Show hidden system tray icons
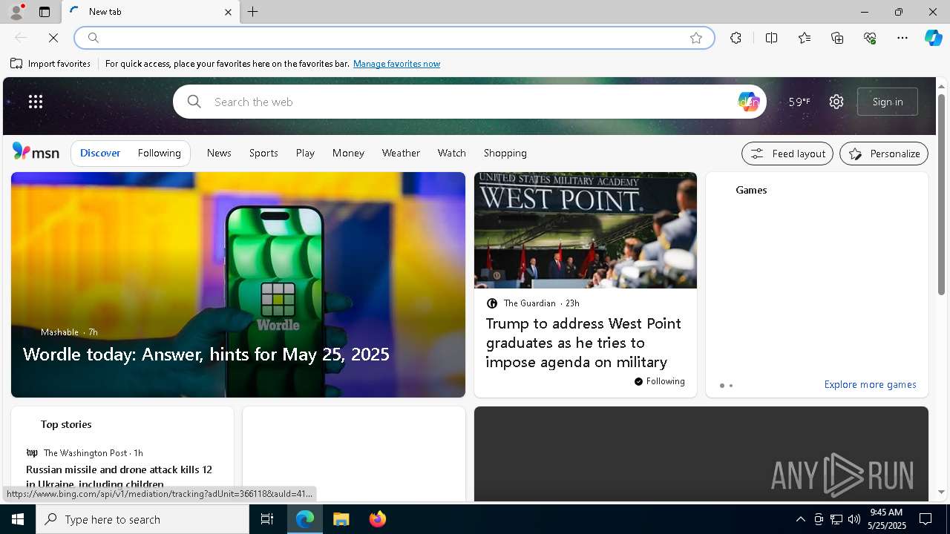The image size is (950, 534). click(800, 519)
